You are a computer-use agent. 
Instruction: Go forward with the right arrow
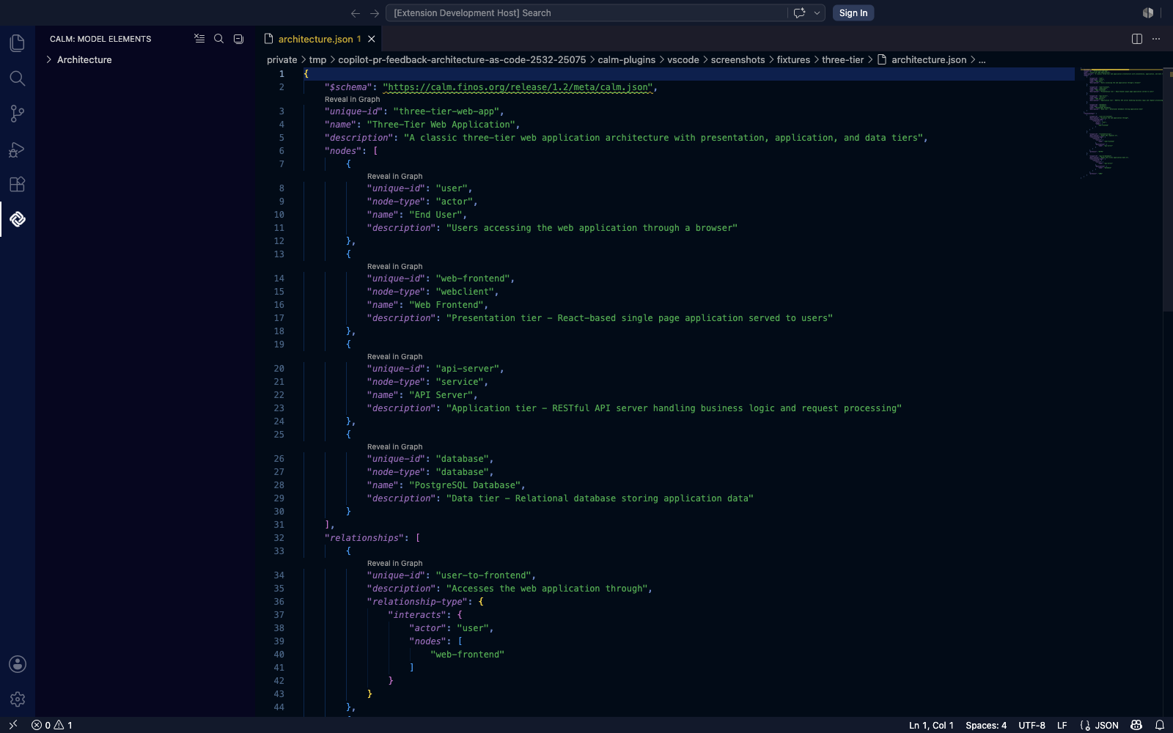click(x=375, y=13)
